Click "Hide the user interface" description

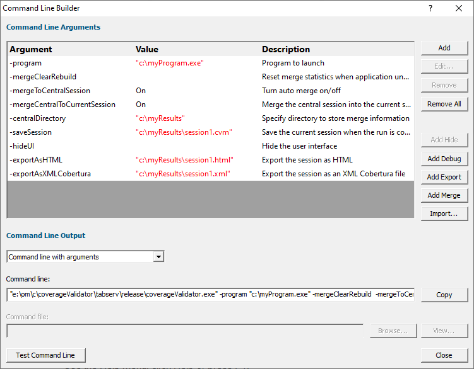tap(299, 146)
